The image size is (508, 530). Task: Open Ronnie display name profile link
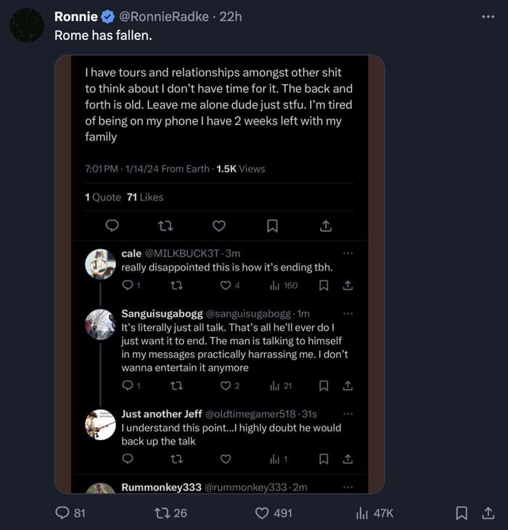(75, 17)
